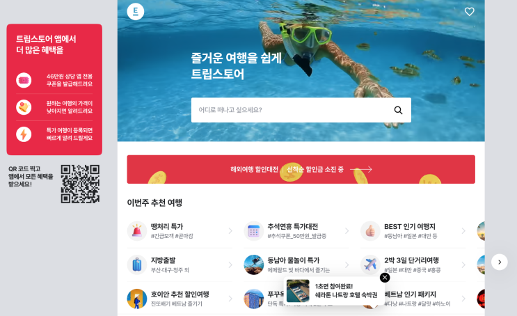This screenshot has width=517, height=316.
Task: Expand the 추석연휴 특가대전 chevron
Action: pos(347,231)
